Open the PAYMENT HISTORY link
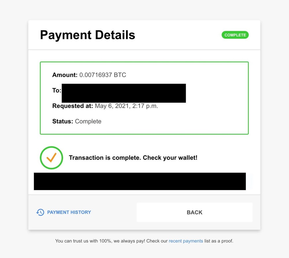 pos(69,212)
